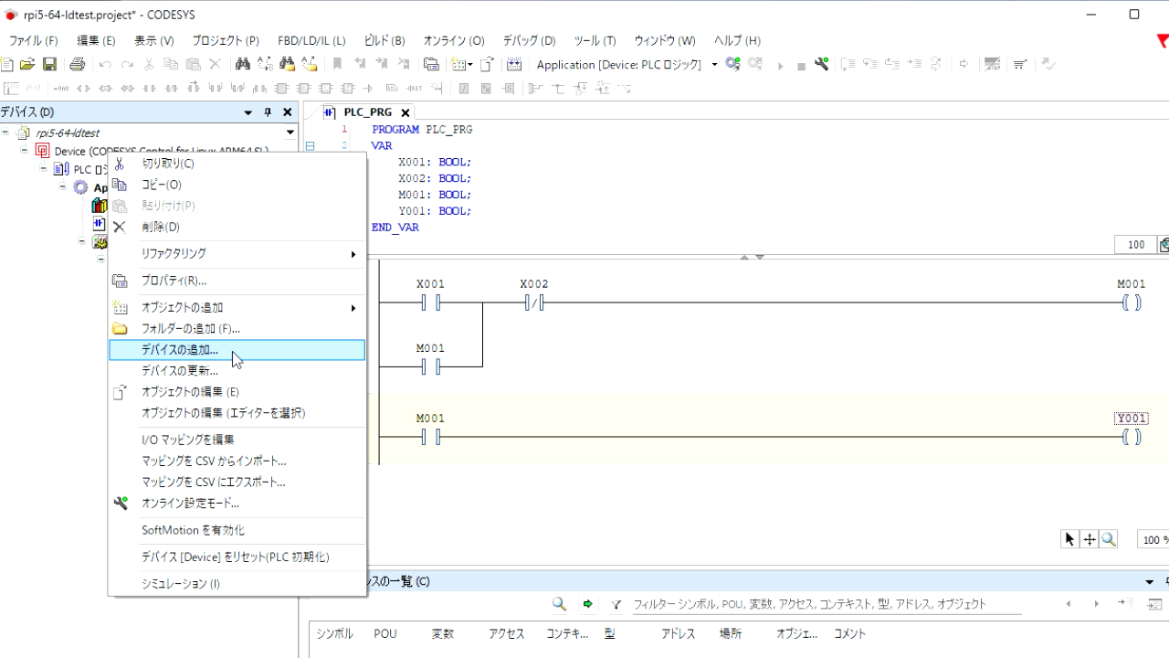
Task: Print using the printer icon
Action: 78,64
